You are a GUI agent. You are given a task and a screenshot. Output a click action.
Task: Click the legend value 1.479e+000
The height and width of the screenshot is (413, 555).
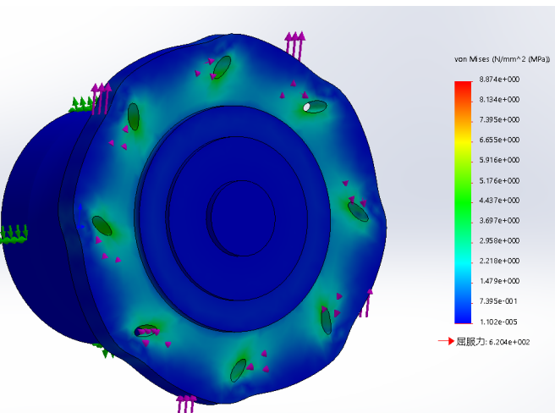point(499,281)
